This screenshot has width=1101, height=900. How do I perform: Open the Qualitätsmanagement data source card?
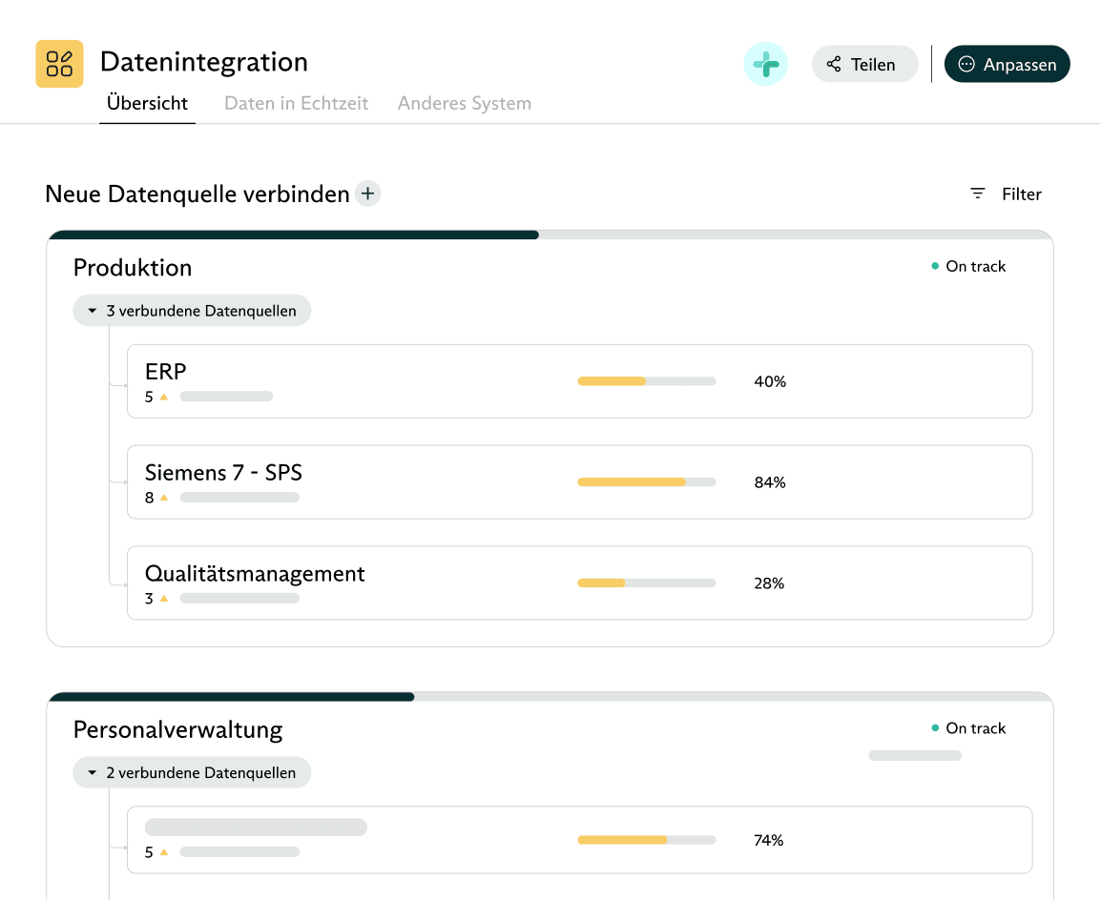(x=579, y=583)
